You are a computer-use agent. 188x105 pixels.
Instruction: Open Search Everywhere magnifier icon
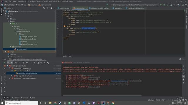(186, 5)
